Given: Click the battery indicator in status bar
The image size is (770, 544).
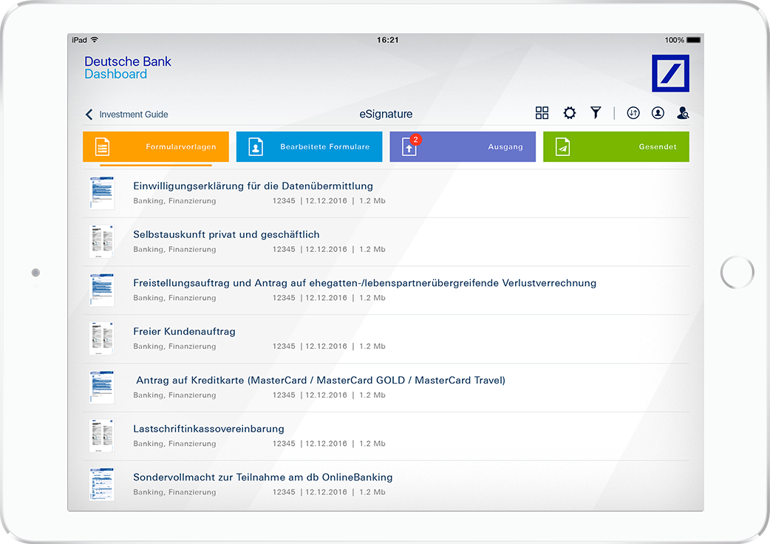Looking at the screenshot, I should 693,40.
